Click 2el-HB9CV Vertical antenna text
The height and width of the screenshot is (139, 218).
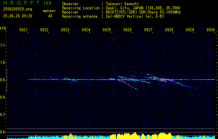coord(135,16)
